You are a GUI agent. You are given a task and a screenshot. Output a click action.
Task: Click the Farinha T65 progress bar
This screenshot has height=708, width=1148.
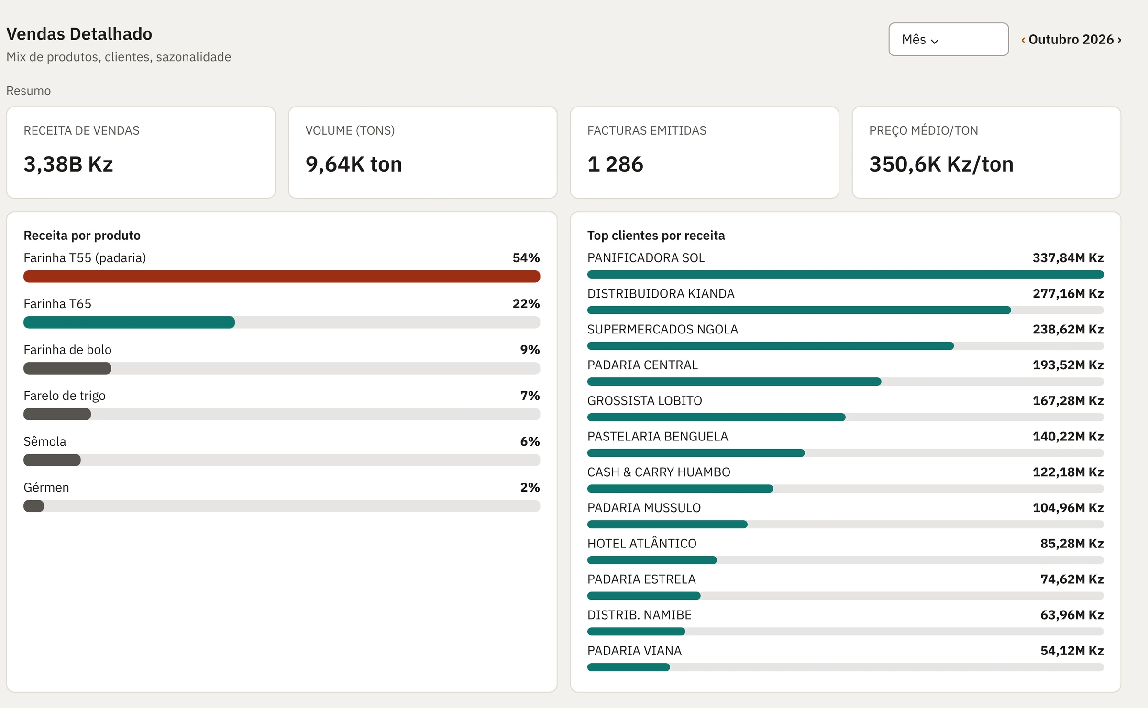282,322
